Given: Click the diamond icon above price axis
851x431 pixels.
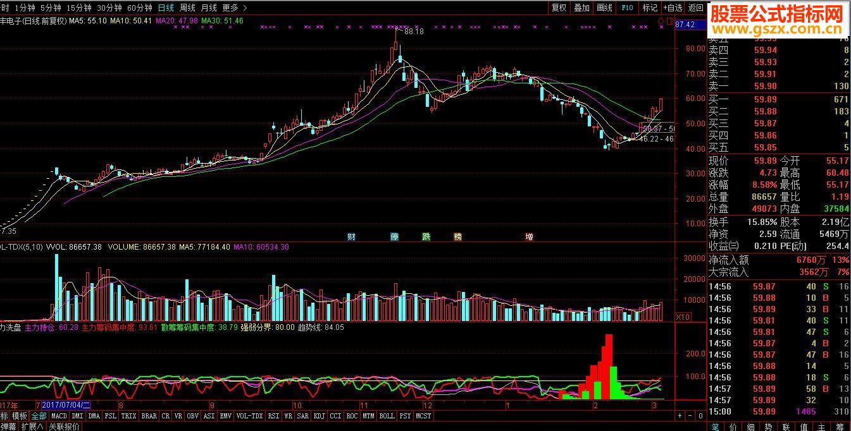Looking at the screenshot, I should point(661,21).
